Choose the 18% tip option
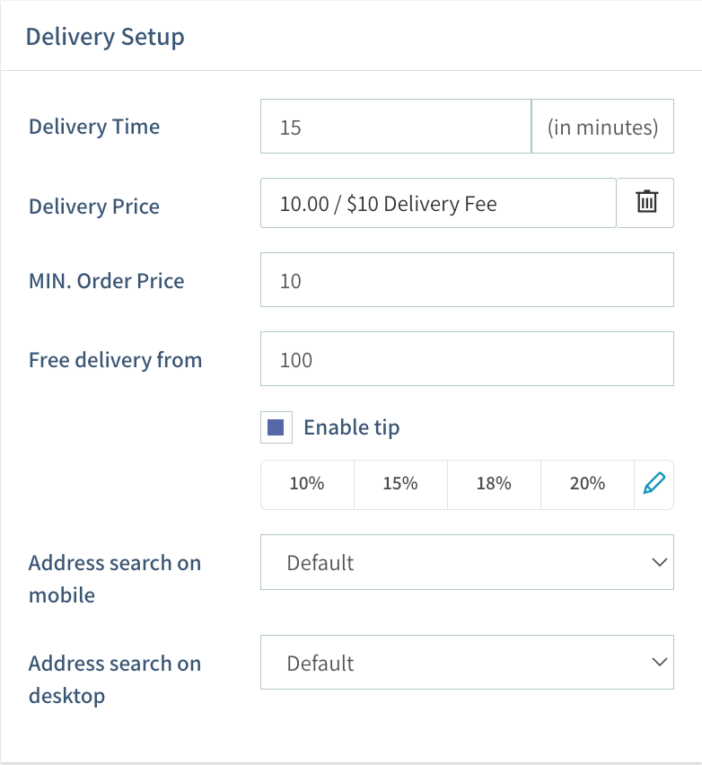 pyautogui.click(x=494, y=484)
